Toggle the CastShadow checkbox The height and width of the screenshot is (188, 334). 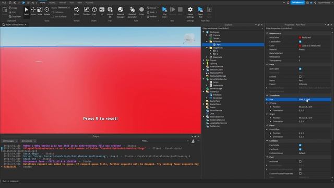[300, 42]
